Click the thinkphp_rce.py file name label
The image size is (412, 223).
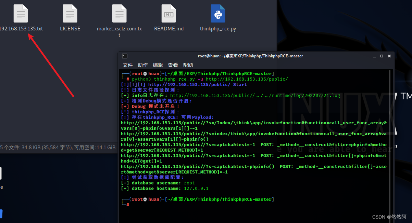pyautogui.click(x=218, y=29)
